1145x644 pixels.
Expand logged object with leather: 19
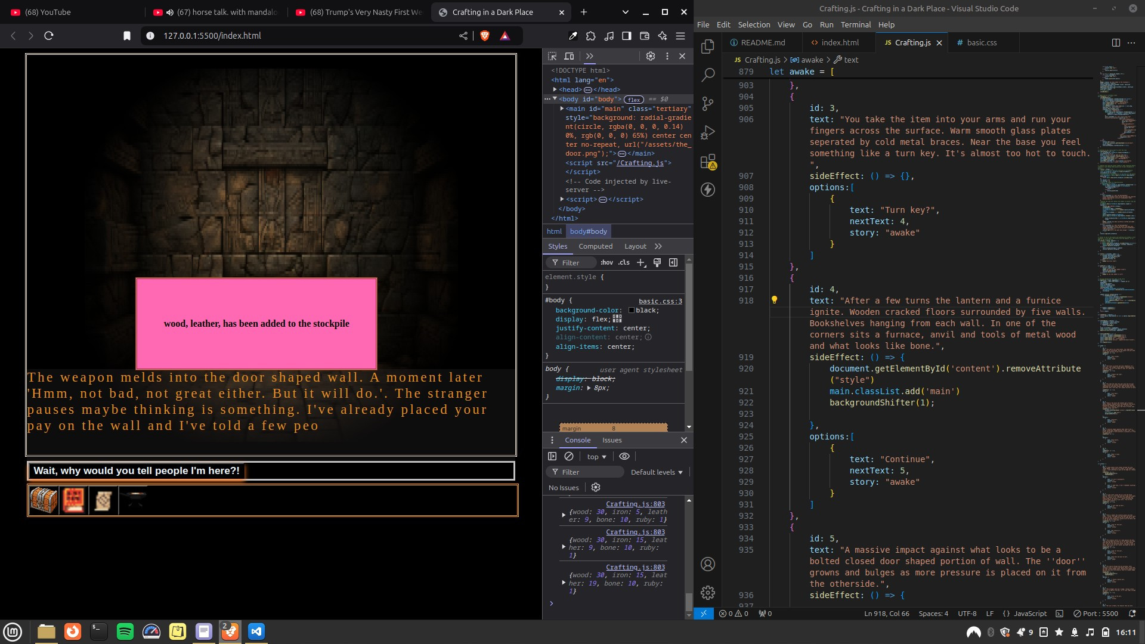(x=564, y=583)
